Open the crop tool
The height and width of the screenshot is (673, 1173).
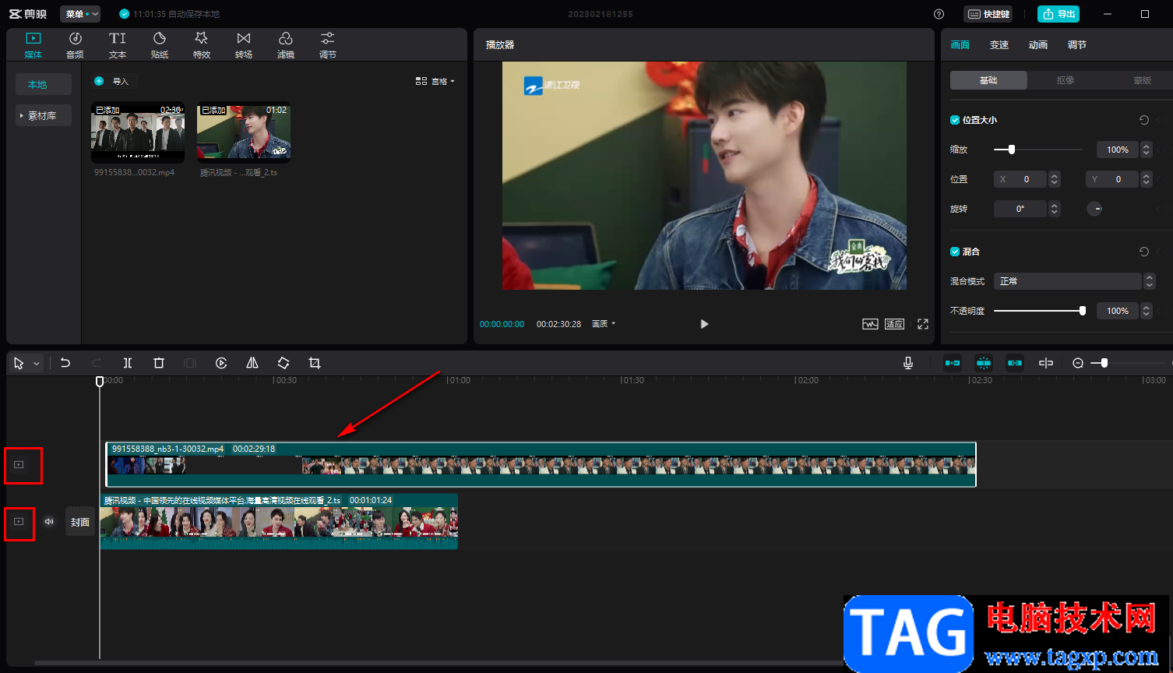click(x=315, y=363)
